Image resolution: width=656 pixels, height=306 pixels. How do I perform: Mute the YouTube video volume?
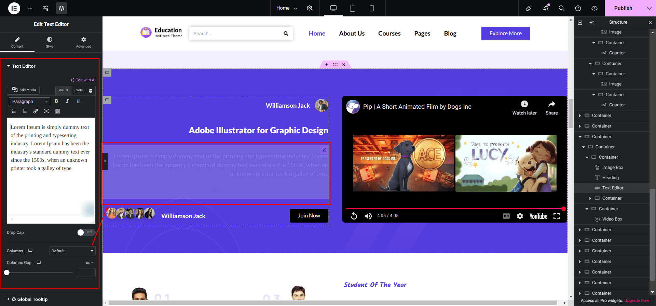(x=368, y=216)
